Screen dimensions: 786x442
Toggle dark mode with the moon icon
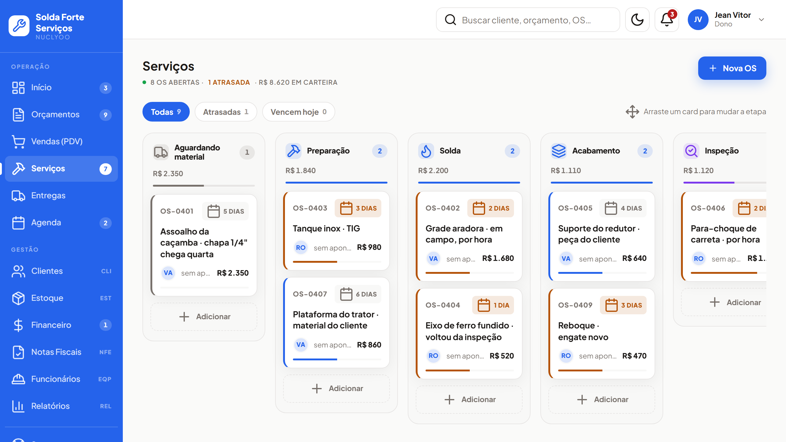(x=637, y=20)
